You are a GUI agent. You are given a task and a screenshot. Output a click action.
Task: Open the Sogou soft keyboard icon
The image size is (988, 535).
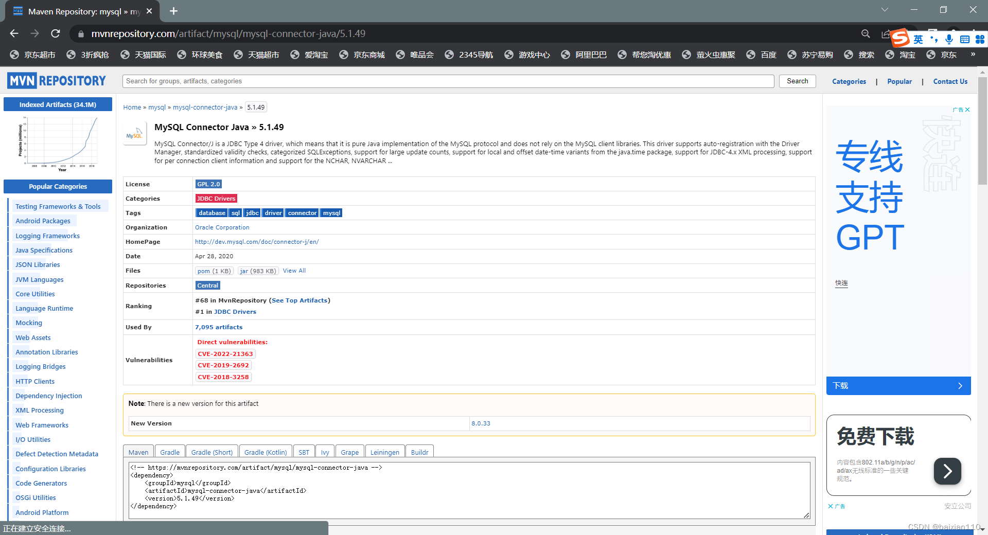pyautogui.click(x=965, y=40)
